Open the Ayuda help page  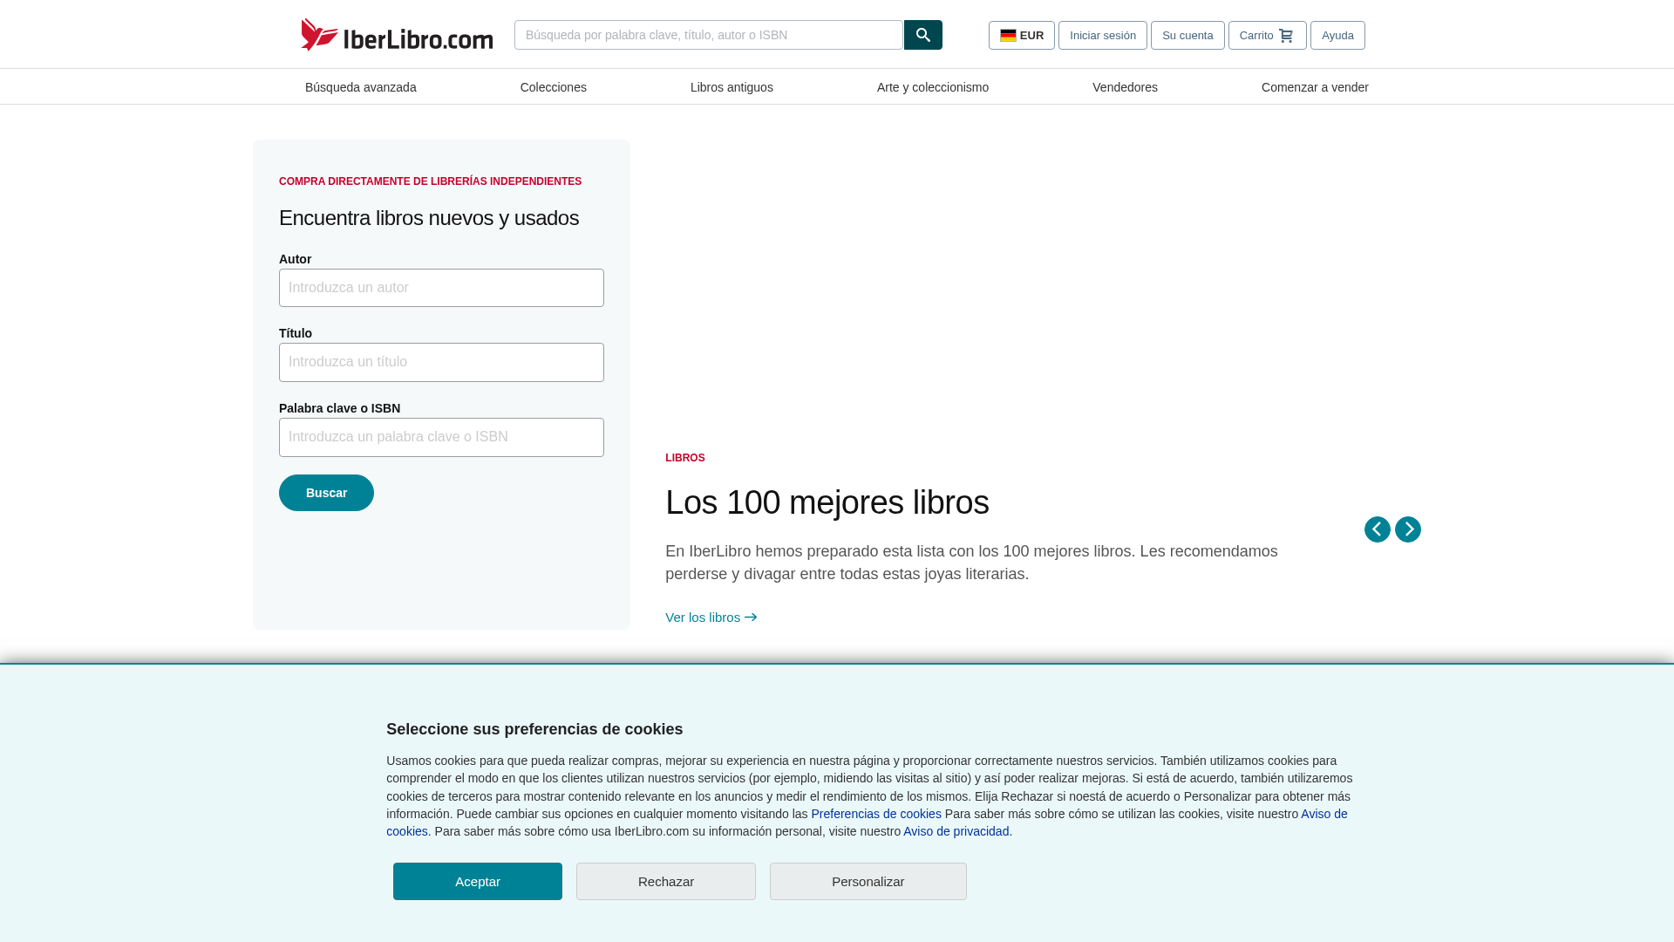pos(1337,36)
